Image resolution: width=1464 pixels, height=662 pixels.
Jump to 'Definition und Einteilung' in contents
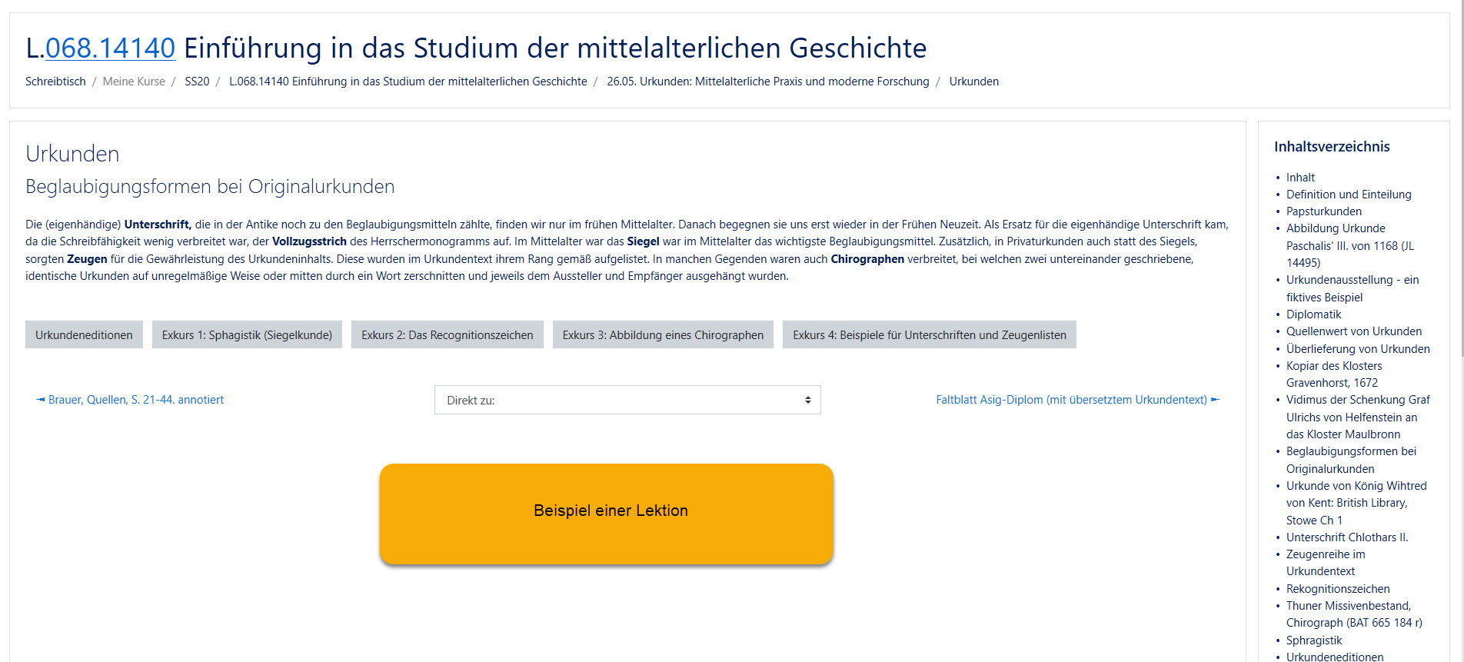click(x=1349, y=195)
